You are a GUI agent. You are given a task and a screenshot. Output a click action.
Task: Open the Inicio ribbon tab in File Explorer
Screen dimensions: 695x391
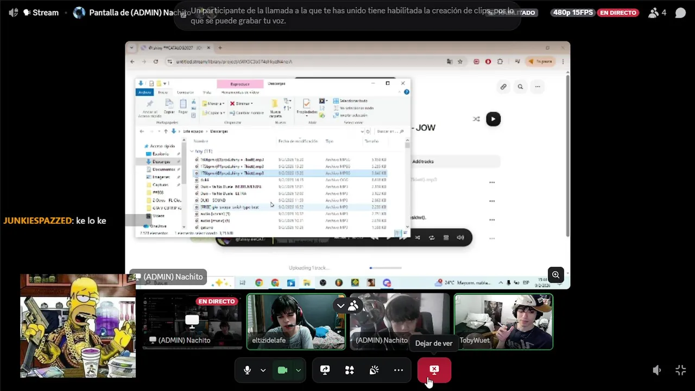163,92
